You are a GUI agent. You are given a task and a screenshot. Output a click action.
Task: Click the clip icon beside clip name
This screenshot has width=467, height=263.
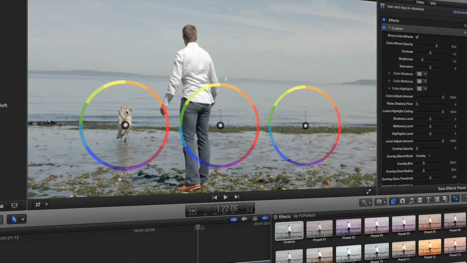tap(383, 6)
